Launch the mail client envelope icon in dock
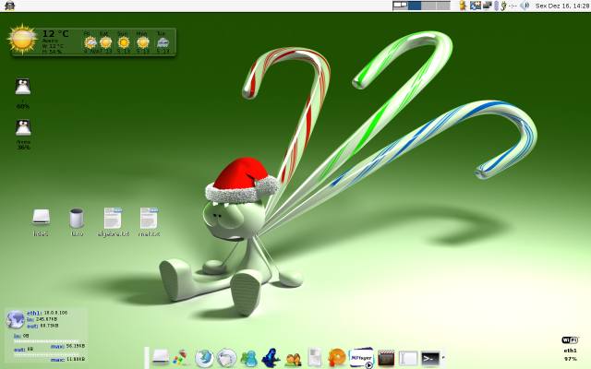The height and width of the screenshot is (369, 591). pos(227,358)
